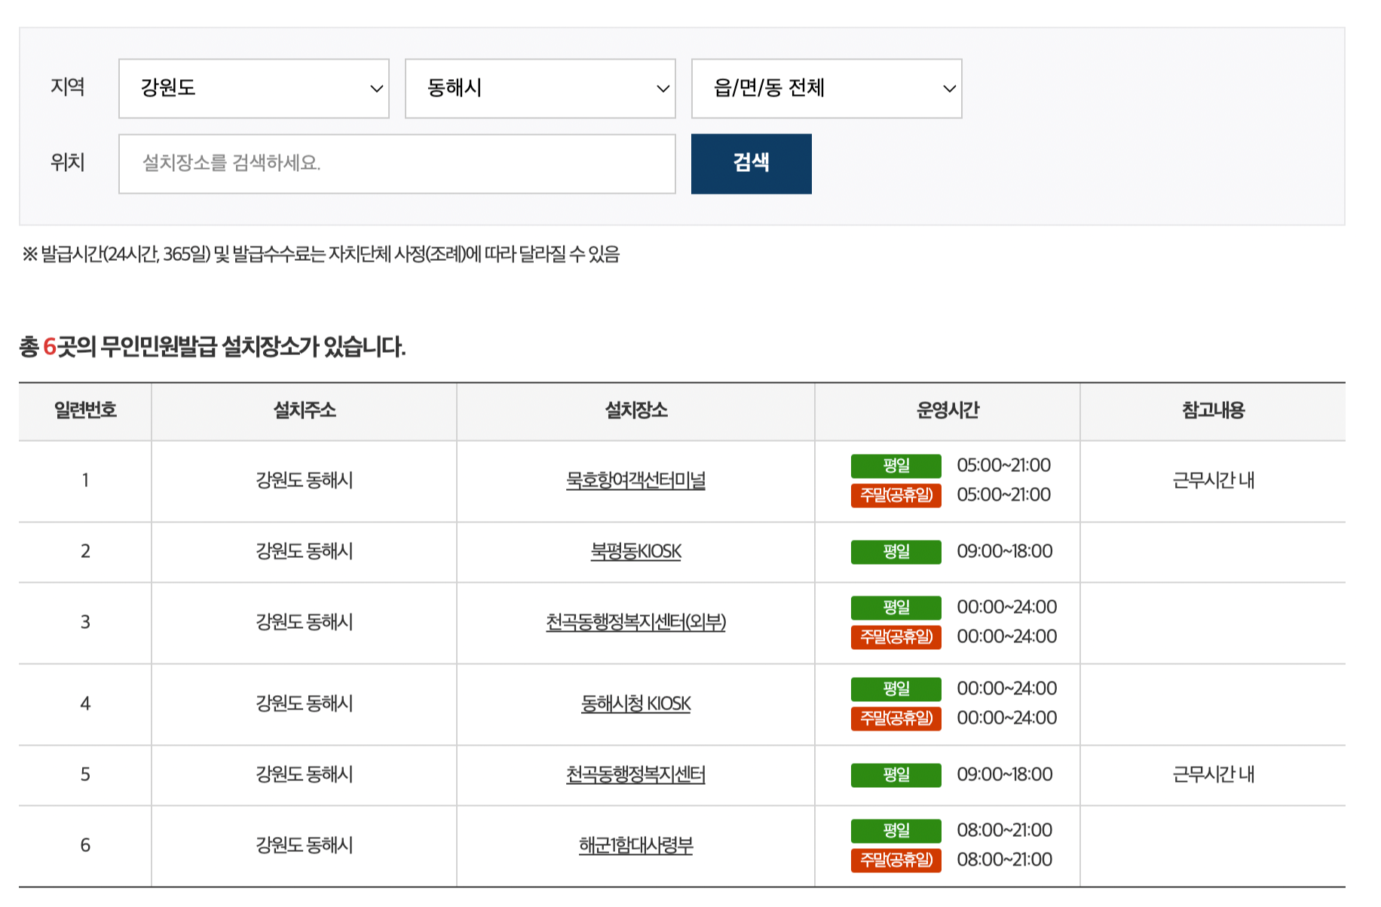Open the 묵호항여객선터미널 location link

point(635,480)
